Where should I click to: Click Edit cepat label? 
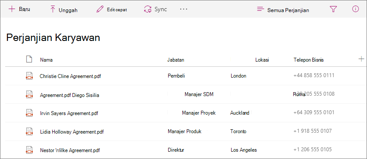(x=117, y=10)
